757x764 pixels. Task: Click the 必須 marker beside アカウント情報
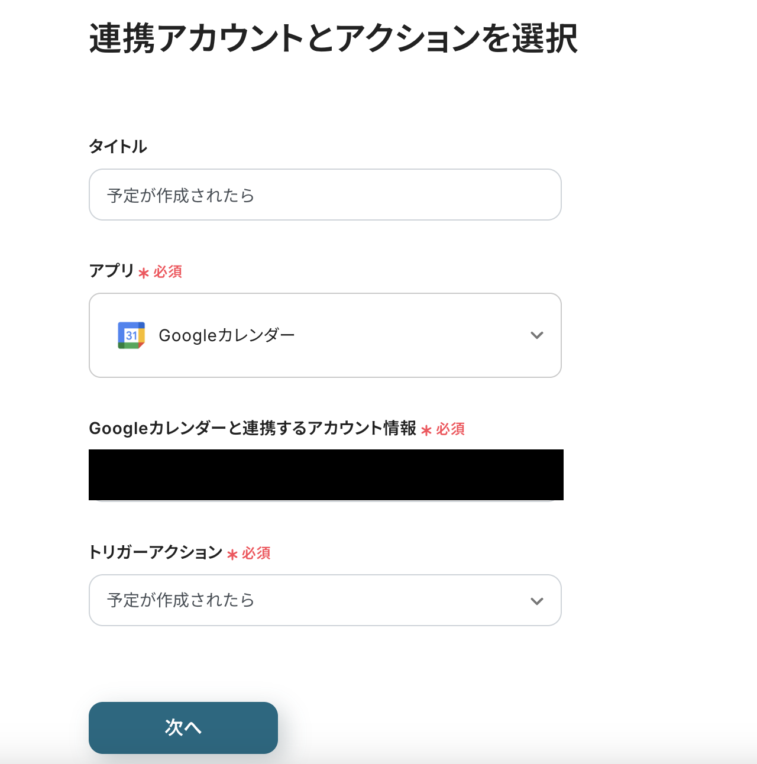[451, 429]
